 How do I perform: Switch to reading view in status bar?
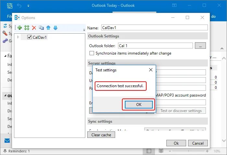point(161,151)
